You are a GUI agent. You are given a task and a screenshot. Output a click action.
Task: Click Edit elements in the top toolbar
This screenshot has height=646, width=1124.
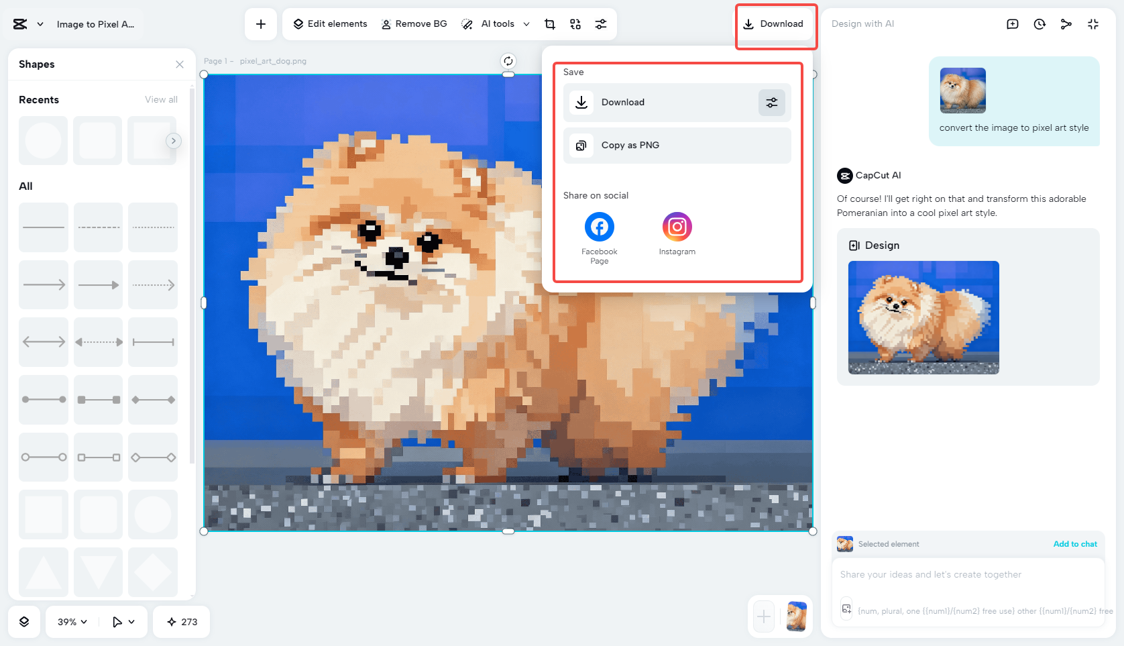pyautogui.click(x=329, y=23)
